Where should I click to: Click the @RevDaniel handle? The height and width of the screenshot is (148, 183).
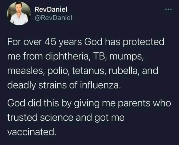(53, 17)
